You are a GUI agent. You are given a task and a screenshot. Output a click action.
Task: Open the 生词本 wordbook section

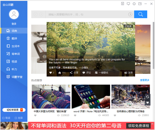pos(14,46)
